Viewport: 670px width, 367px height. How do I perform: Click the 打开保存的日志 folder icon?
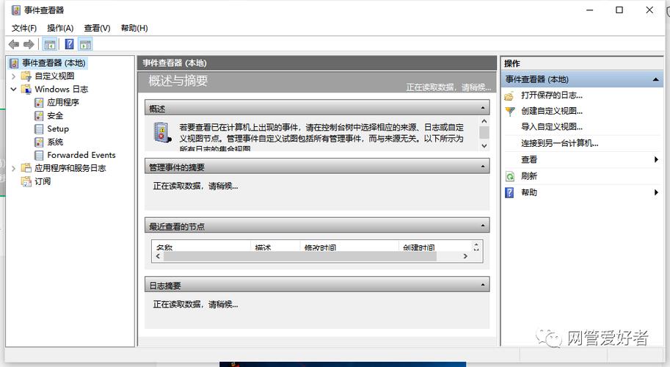coord(509,95)
